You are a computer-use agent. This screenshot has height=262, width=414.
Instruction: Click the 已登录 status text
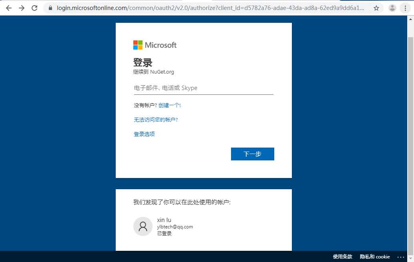[164, 234]
